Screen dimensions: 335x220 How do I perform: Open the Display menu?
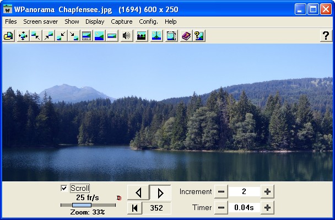coord(95,22)
